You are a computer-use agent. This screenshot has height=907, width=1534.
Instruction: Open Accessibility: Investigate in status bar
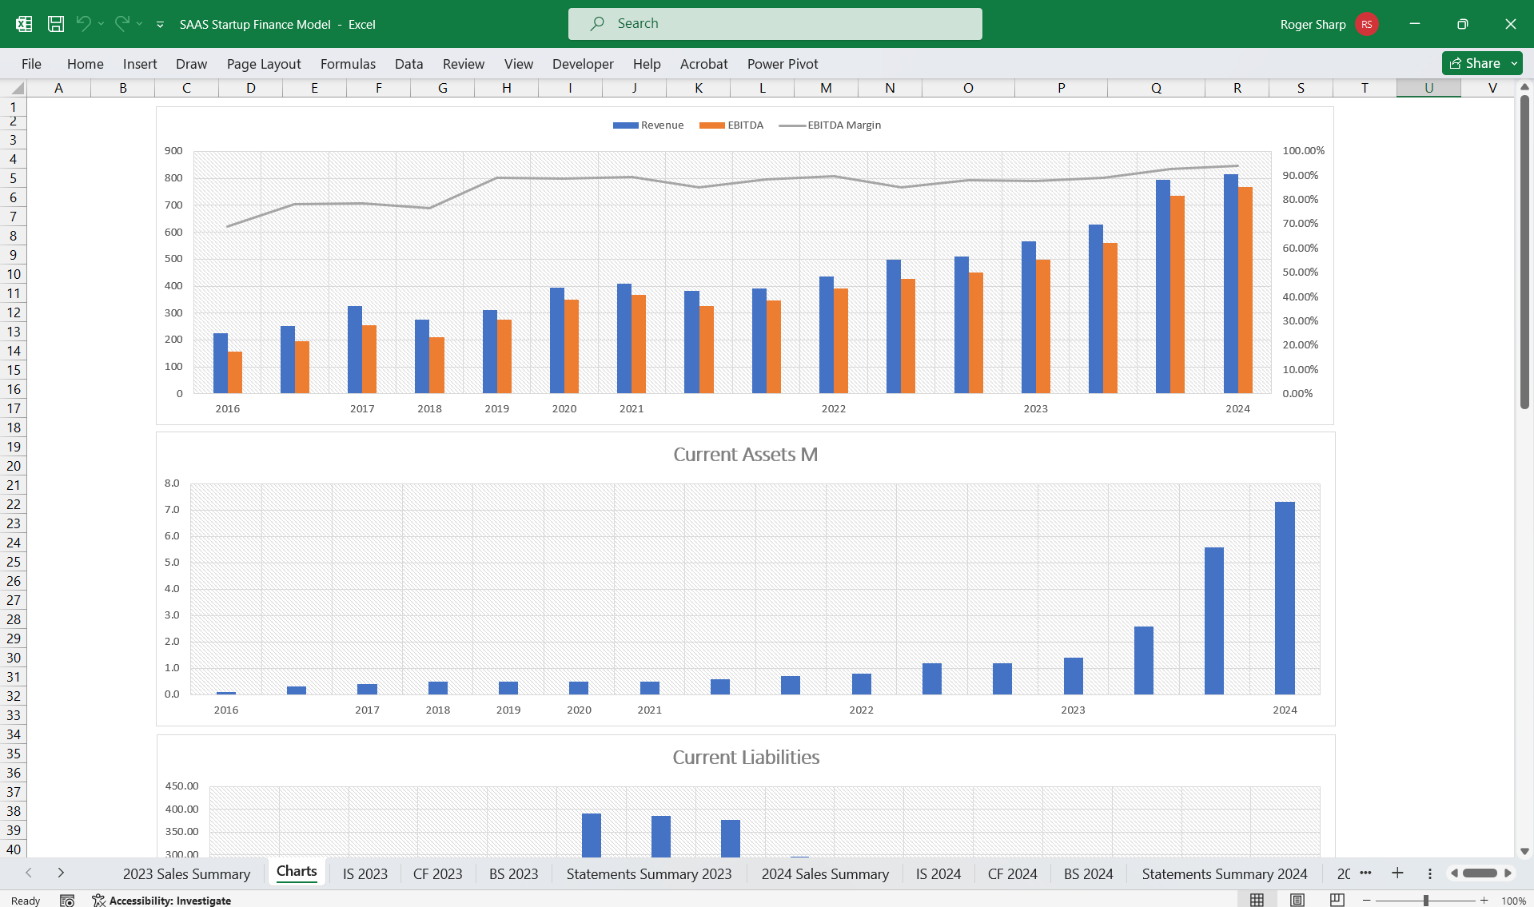coord(162,901)
